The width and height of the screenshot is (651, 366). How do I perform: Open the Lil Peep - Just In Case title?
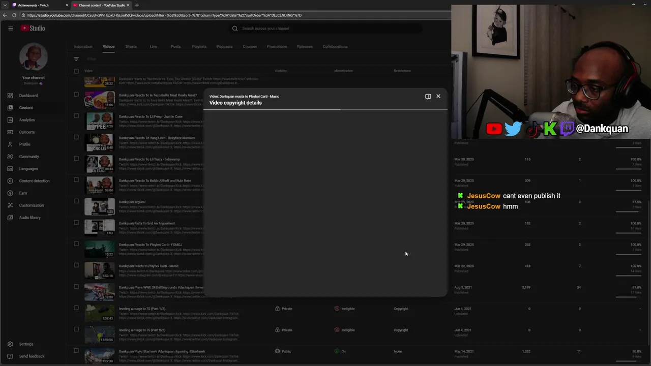(x=151, y=116)
